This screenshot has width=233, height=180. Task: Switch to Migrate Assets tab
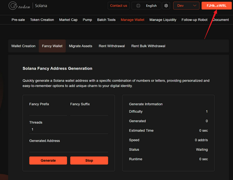point(80,46)
